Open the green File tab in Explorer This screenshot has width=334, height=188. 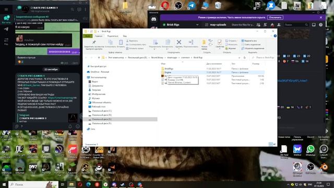tap(88, 36)
